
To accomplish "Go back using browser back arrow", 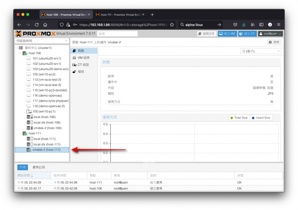I will coord(19,25).
